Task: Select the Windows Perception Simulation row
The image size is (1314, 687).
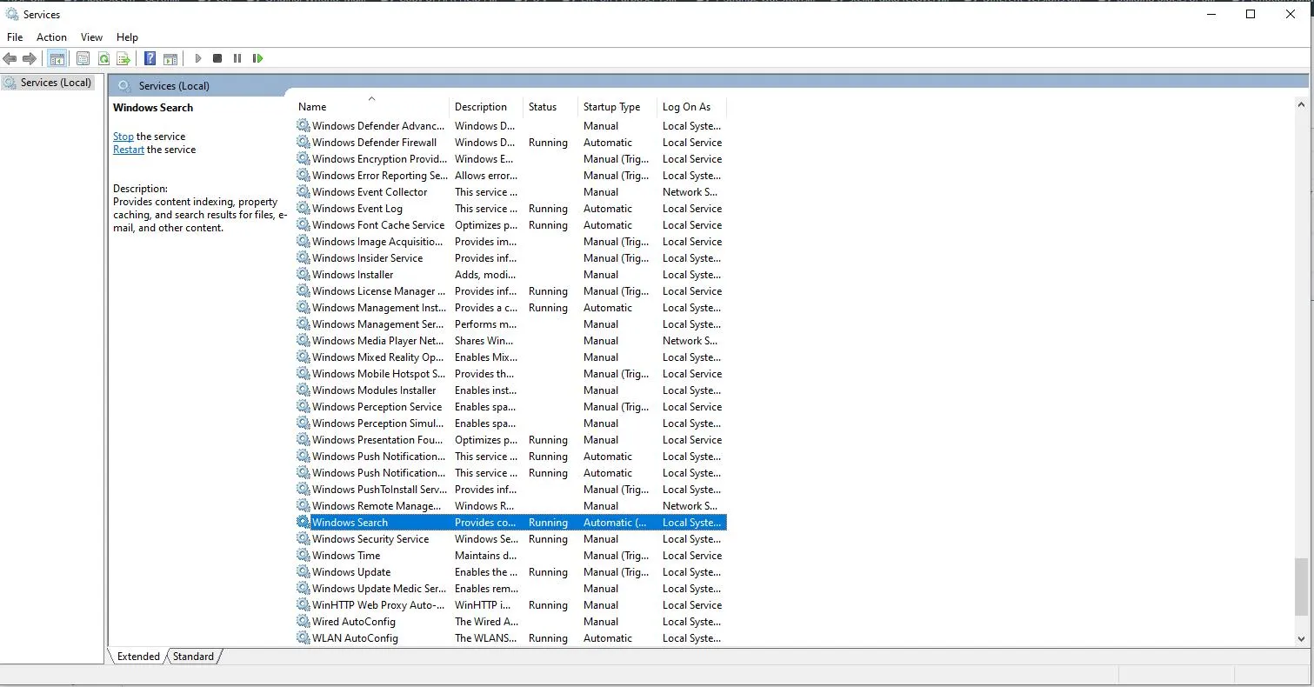Action: tap(511, 424)
